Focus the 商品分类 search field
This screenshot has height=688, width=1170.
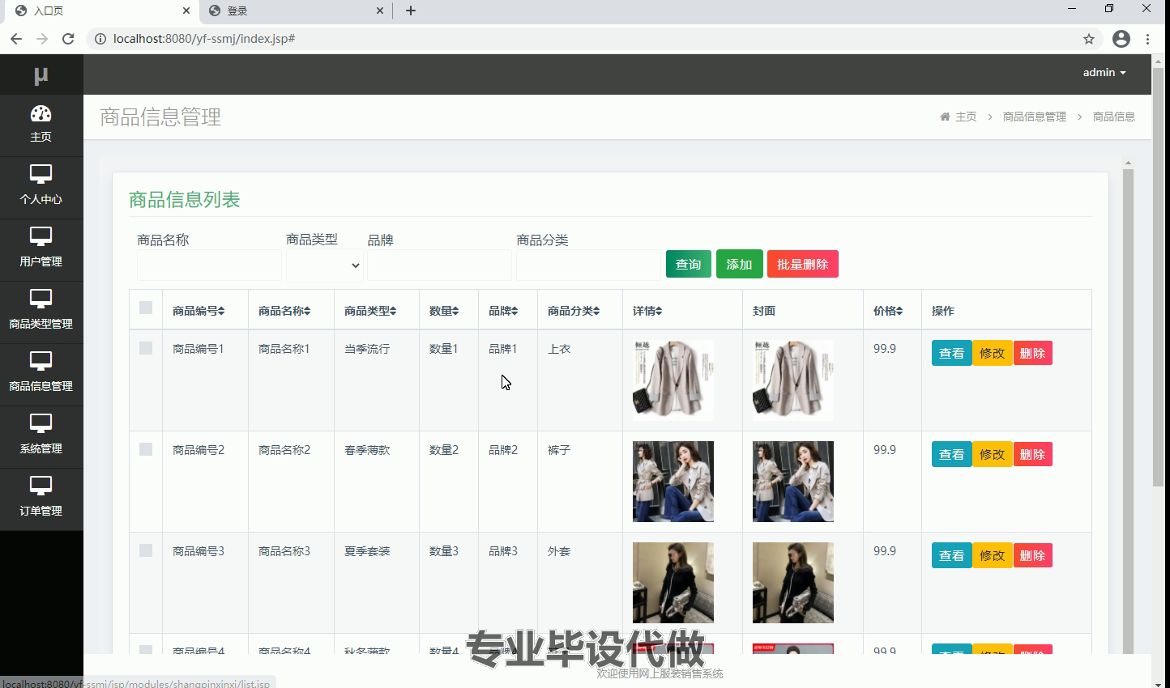[588, 265]
